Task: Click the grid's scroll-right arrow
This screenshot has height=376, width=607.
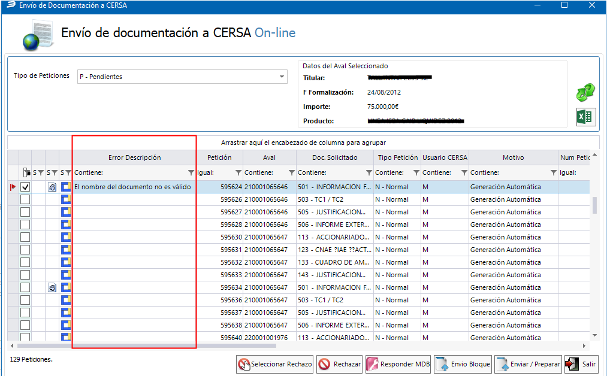Action: coord(584,346)
